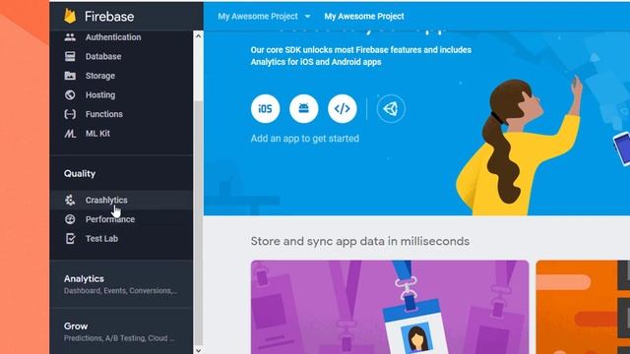Viewport: 630px width, 354px height.
Task: Click the Database icon in sidebar
Action: coord(70,56)
